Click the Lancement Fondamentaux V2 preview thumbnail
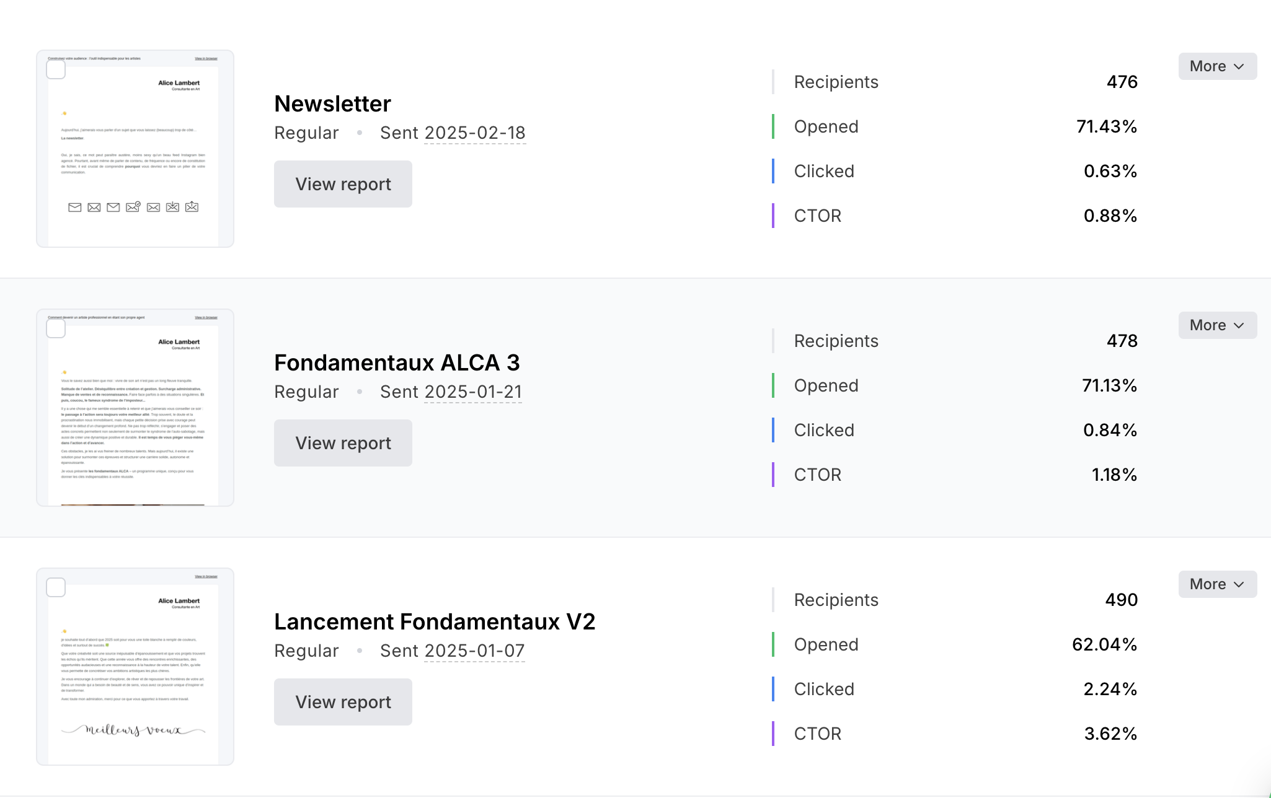The image size is (1271, 798). [x=135, y=667]
